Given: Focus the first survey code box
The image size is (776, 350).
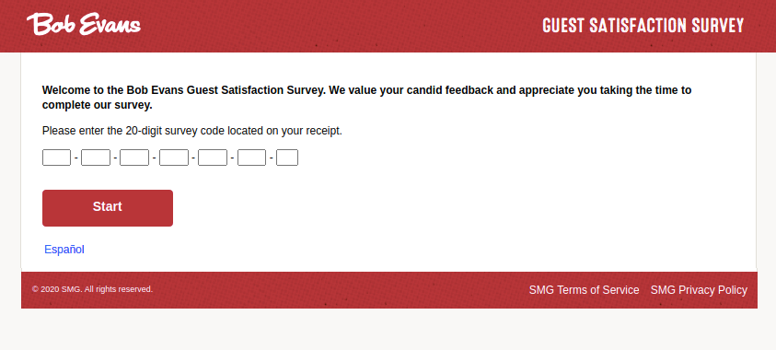Looking at the screenshot, I should [56, 157].
